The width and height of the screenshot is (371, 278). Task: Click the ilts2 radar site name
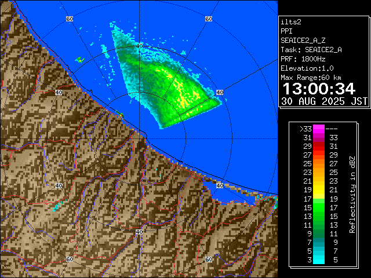tap(291, 22)
